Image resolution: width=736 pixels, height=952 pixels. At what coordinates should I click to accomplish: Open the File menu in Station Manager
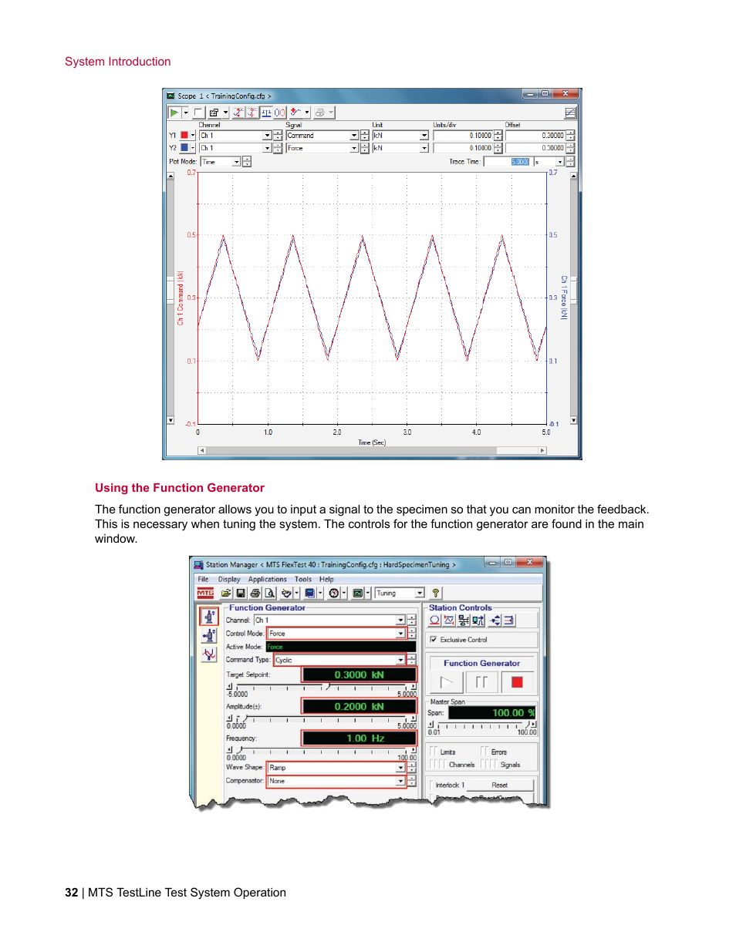click(x=203, y=579)
